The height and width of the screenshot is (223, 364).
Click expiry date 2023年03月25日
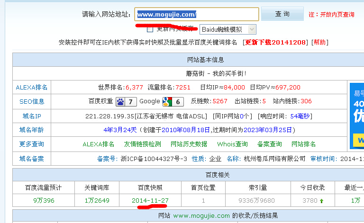tap(268, 130)
